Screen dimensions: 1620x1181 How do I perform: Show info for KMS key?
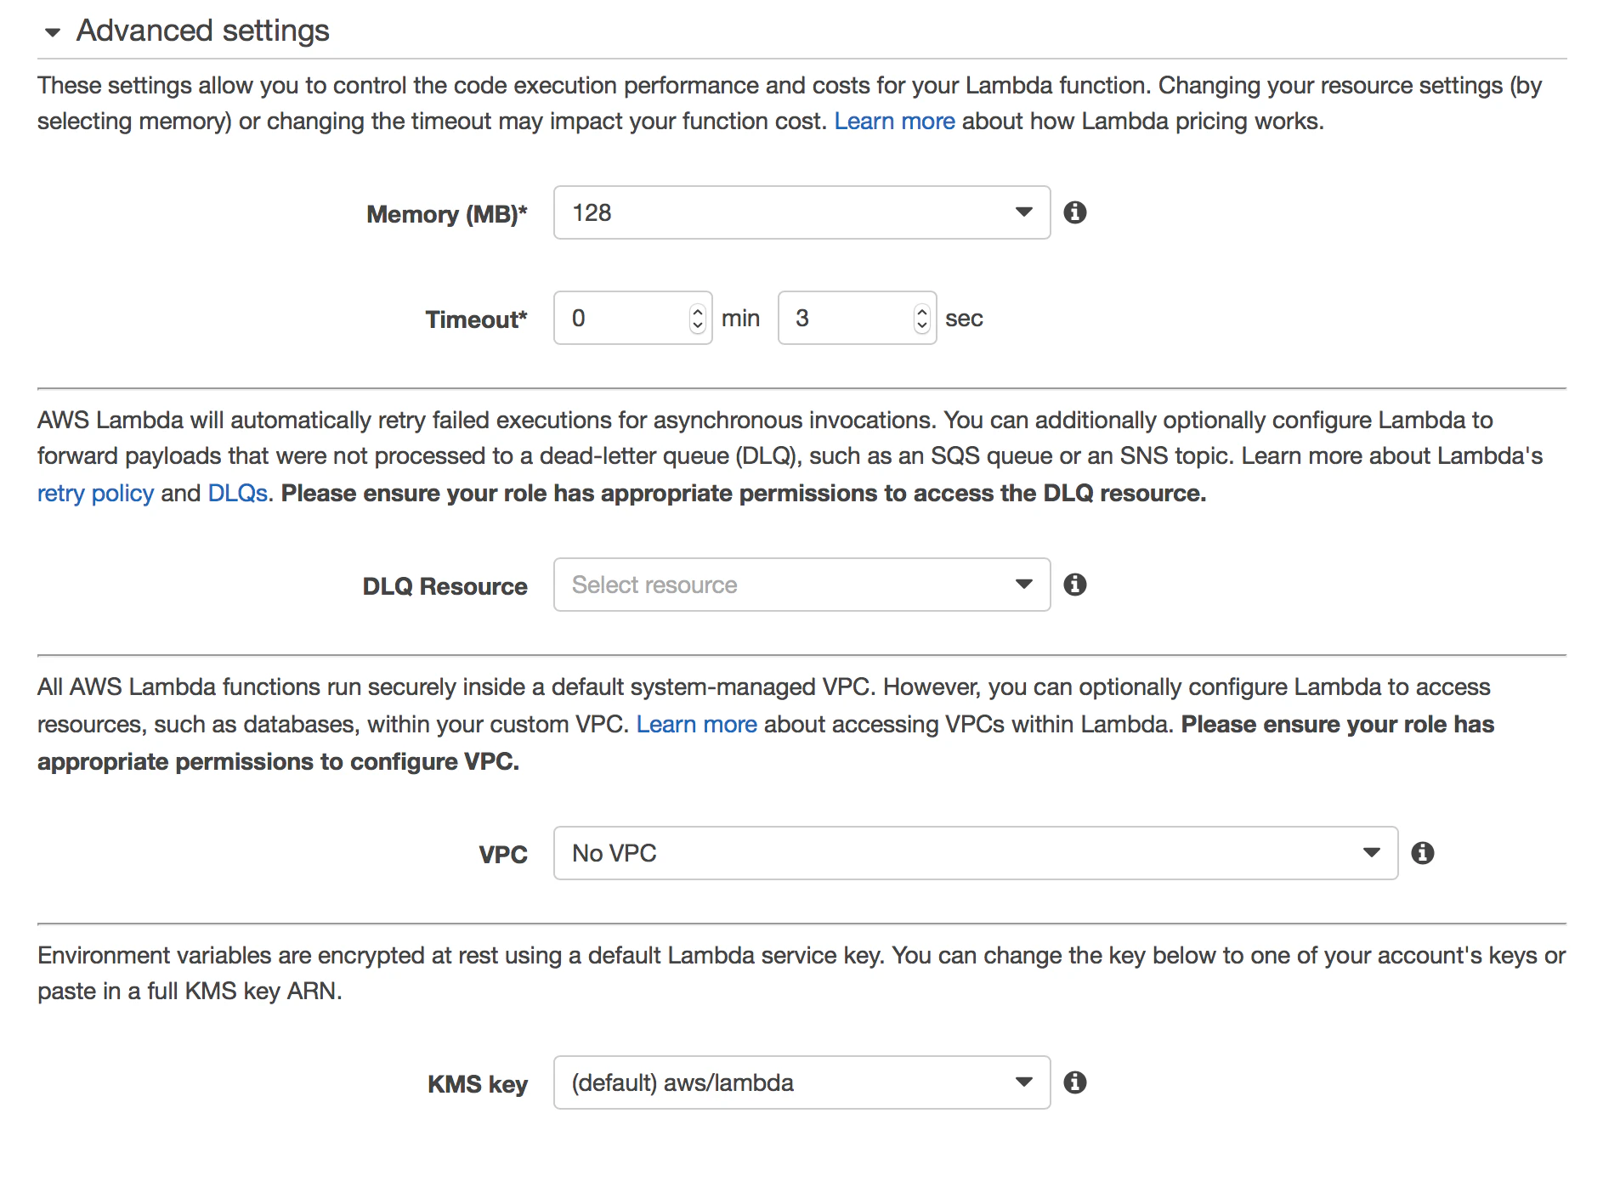[x=1075, y=1082]
